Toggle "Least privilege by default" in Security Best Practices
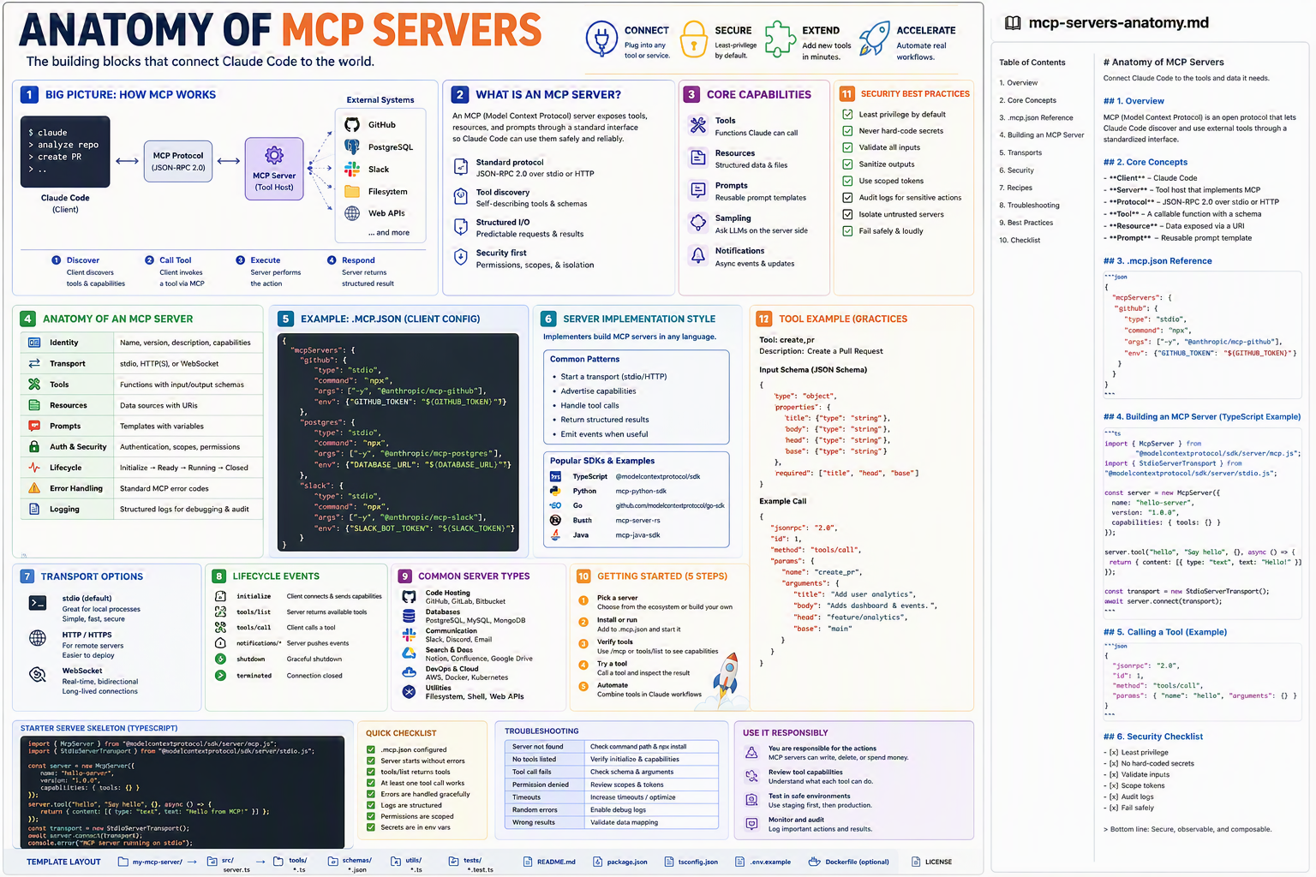The image size is (1316, 877). coord(847,114)
